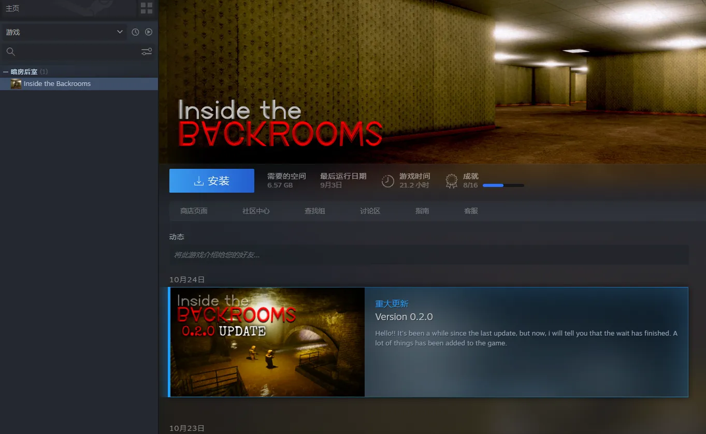706x434 pixels.
Task: Click the blue 安装 button
Action: (211, 181)
